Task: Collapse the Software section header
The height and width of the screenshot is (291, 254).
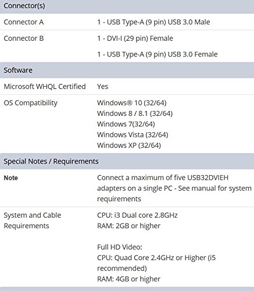Action: [127, 70]
